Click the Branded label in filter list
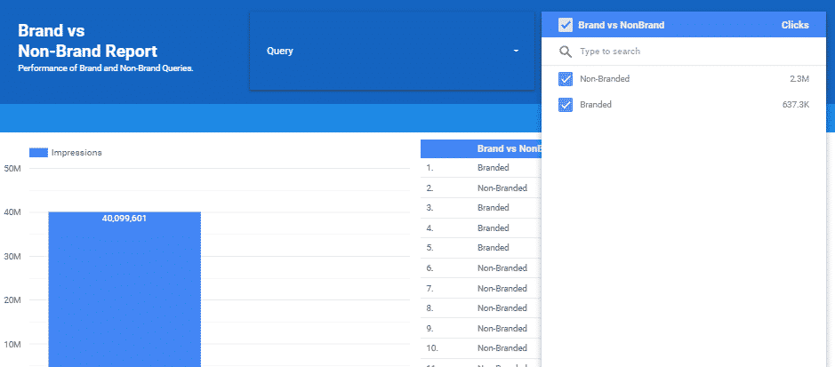835x367 pixels. pos(596,105)
